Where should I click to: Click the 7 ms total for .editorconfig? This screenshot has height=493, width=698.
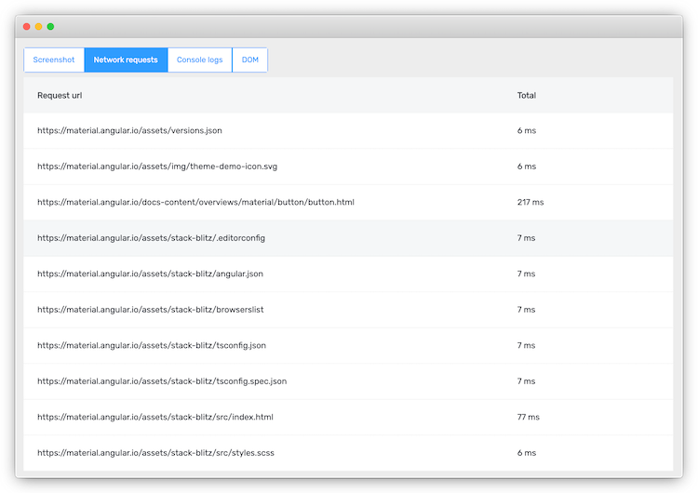[x=526, y=238]
